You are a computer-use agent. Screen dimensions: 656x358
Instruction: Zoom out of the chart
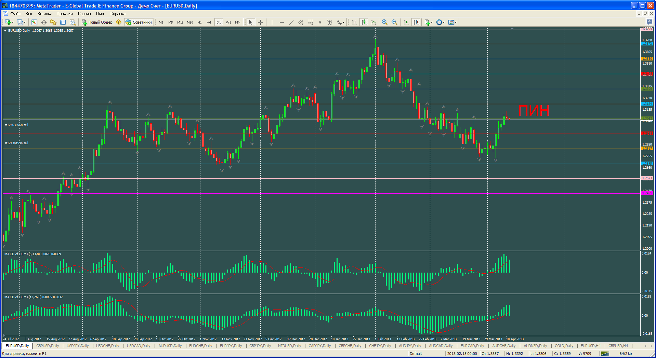394,22
